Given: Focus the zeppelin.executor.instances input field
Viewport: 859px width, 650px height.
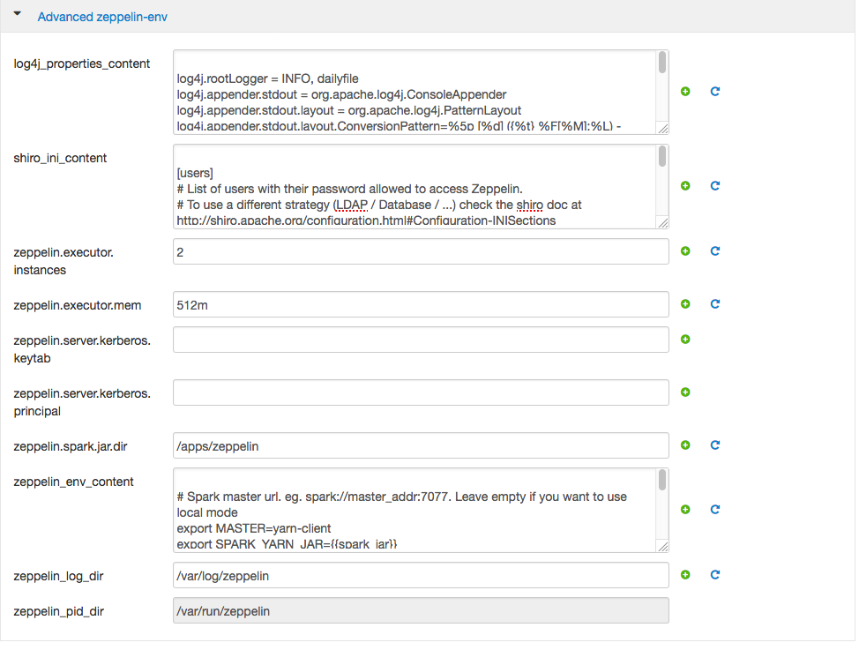Looking at the screenshot, I should pyautogui.click(x=421, y=252).
